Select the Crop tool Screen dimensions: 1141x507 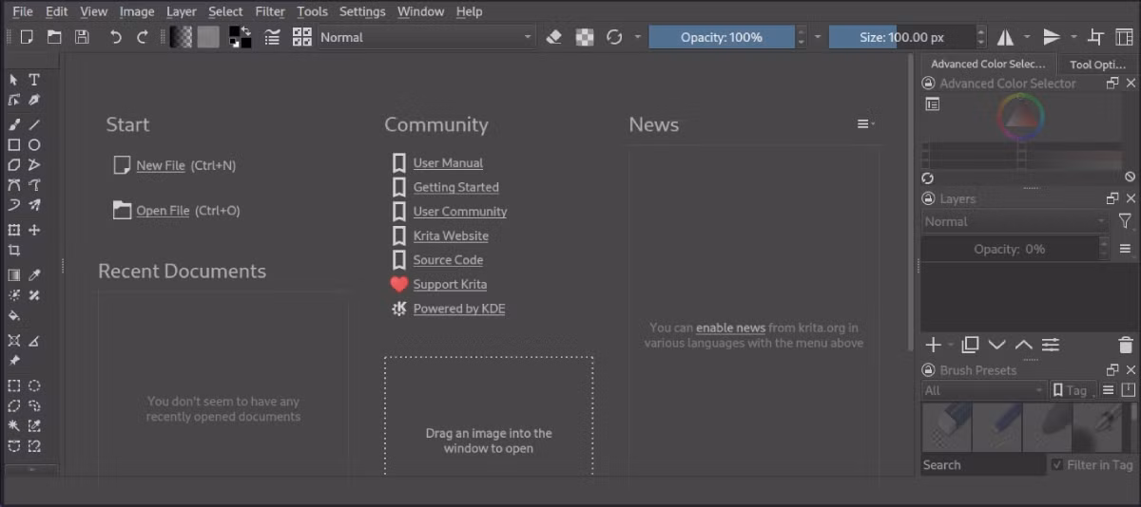tap(14, 251)
